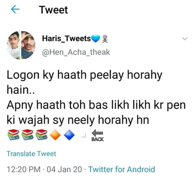Tap the BACK arrow emoji
The width and height of the screenshot is (194, 181).
(97, 135)
